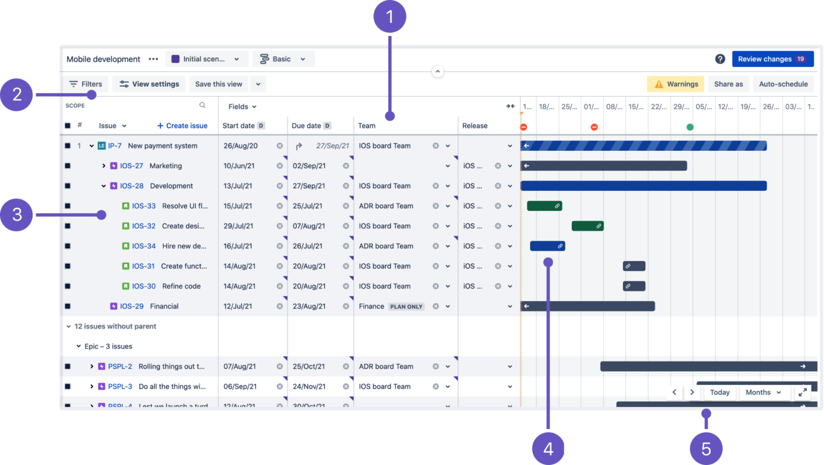The height and width of the screenshot is (465, 824).
Task: Toggle the select-all checkbox in the header
Action: [68, 126]
